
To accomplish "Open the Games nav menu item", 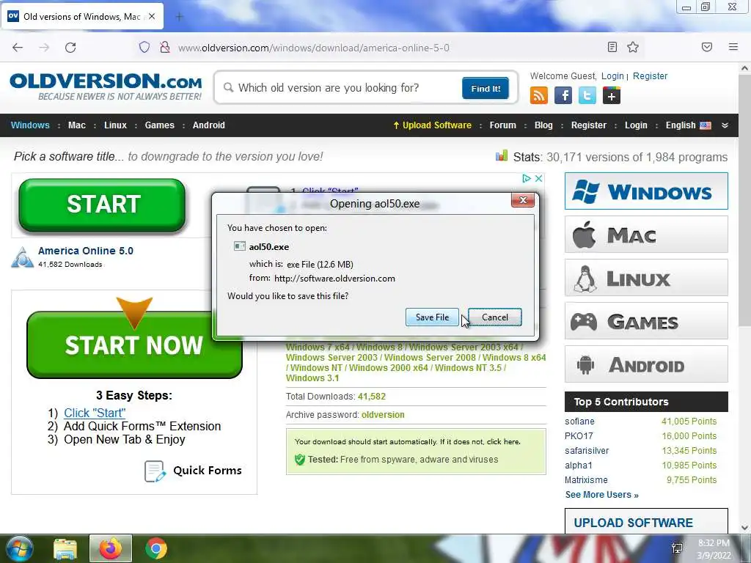I will (159, 125).
